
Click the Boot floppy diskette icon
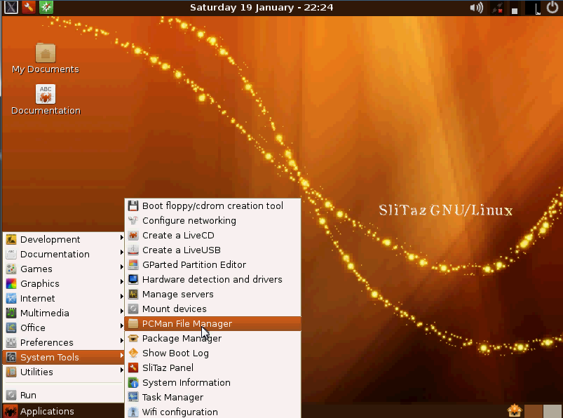(133, 205)
